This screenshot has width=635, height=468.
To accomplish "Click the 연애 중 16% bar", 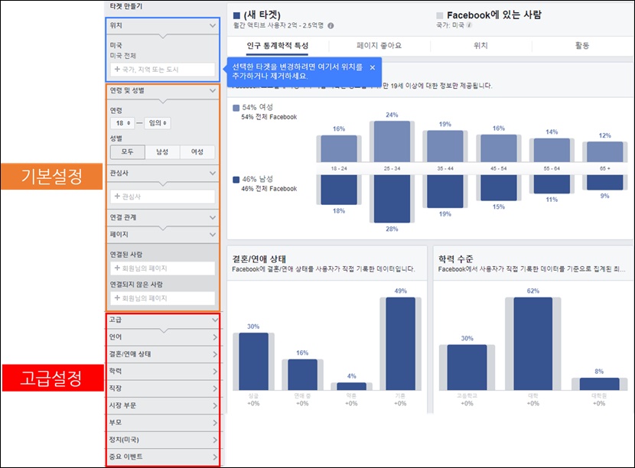I will [x=302, y=375].
